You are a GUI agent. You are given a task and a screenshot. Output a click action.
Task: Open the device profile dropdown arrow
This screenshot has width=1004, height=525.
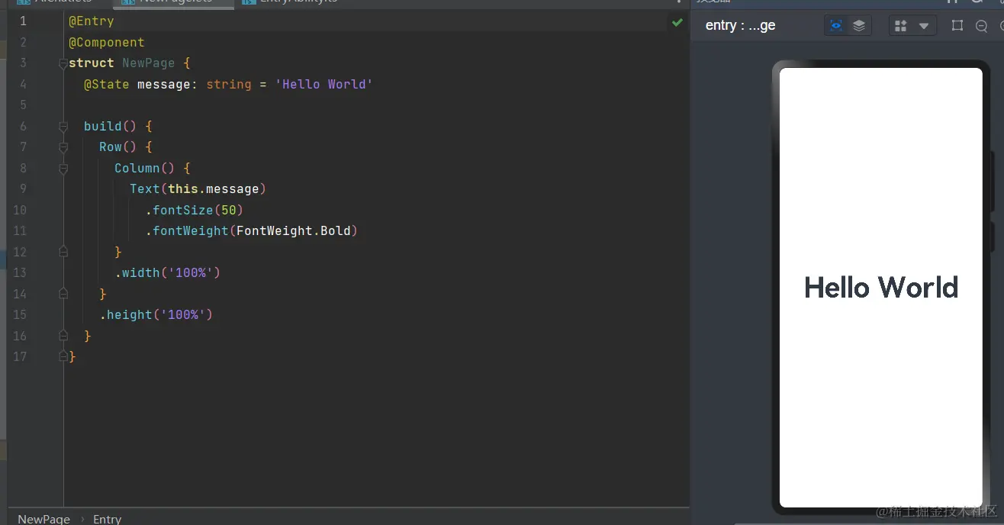pos(923,26)
